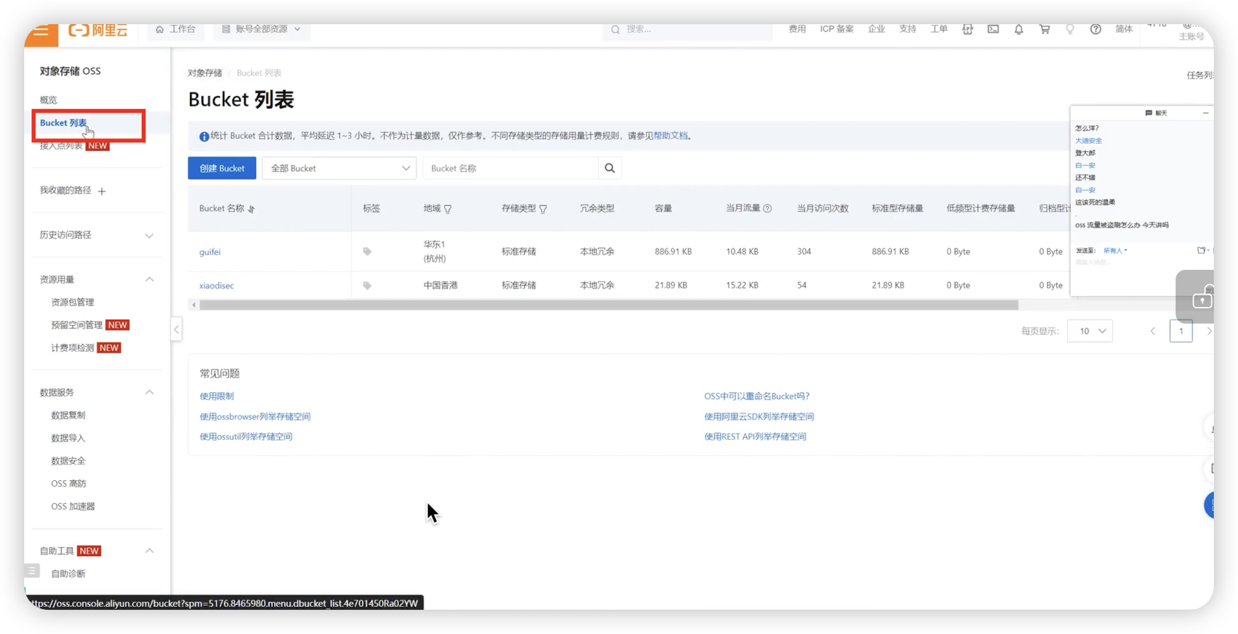
Task: Open 使用限制 FAQ link
Action: tap(217, 396)
